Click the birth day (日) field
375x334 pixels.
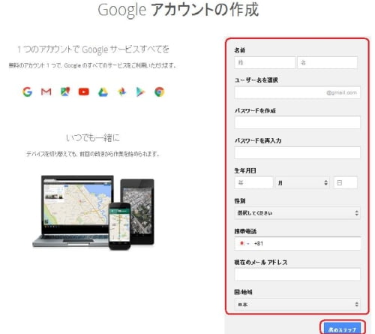click(x=346, y=182)
